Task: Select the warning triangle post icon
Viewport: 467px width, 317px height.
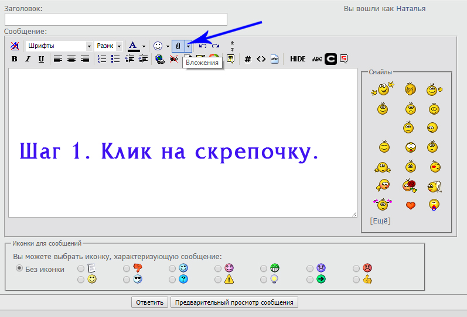Action: point(218,280)
